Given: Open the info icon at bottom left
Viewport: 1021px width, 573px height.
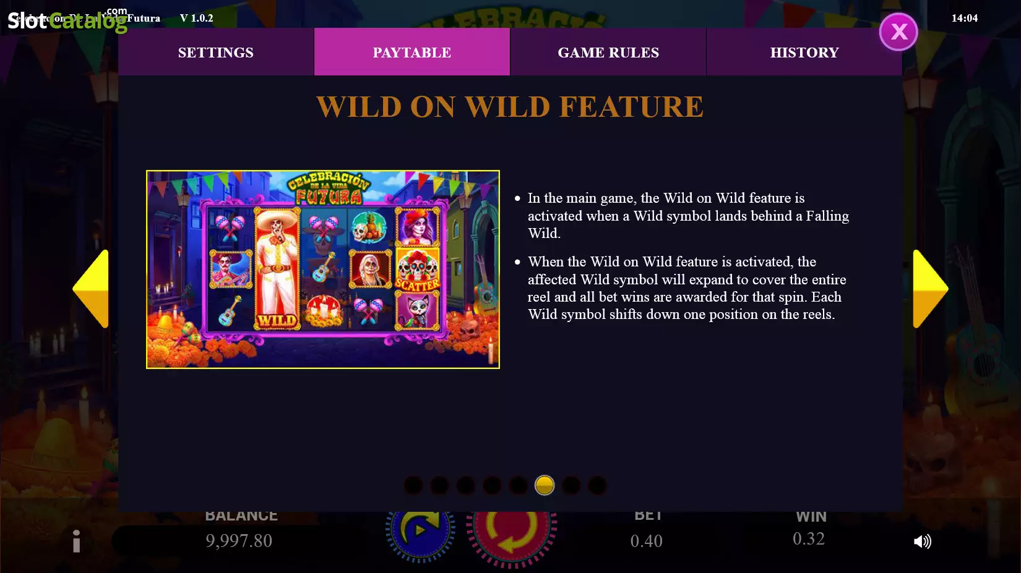Looking at the screenshot, I should [x=76, y=541].
